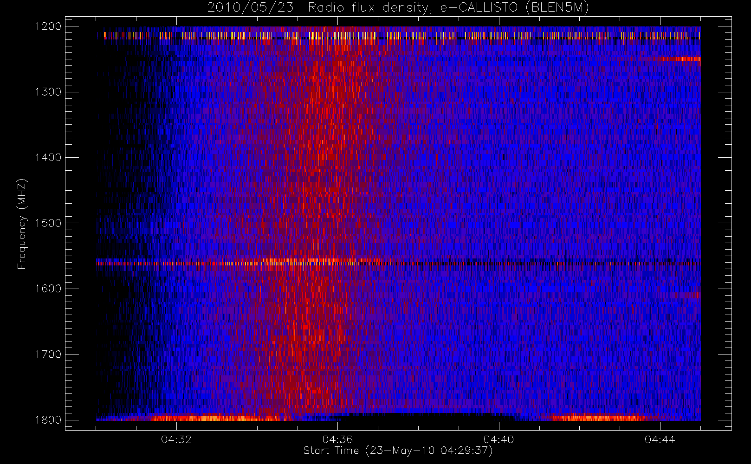Click the 1500 frequency axis label

(x=48, y=223)
